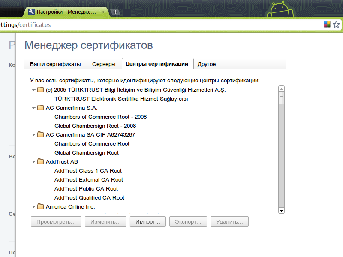Image resolution: width=343 pixels, height=257 pixels.
Task: Click scrollbar down arrow in certificate list
Action: (x=281, y=211)
